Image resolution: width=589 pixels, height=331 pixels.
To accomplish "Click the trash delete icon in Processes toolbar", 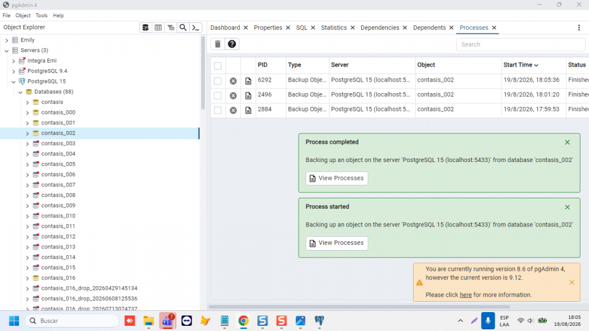I will (x=217, y=44).
